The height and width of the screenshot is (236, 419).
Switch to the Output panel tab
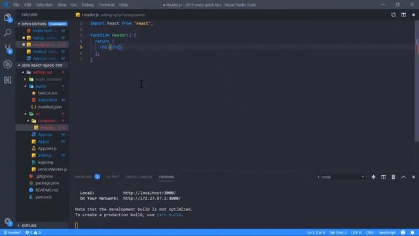coord(113,177)
